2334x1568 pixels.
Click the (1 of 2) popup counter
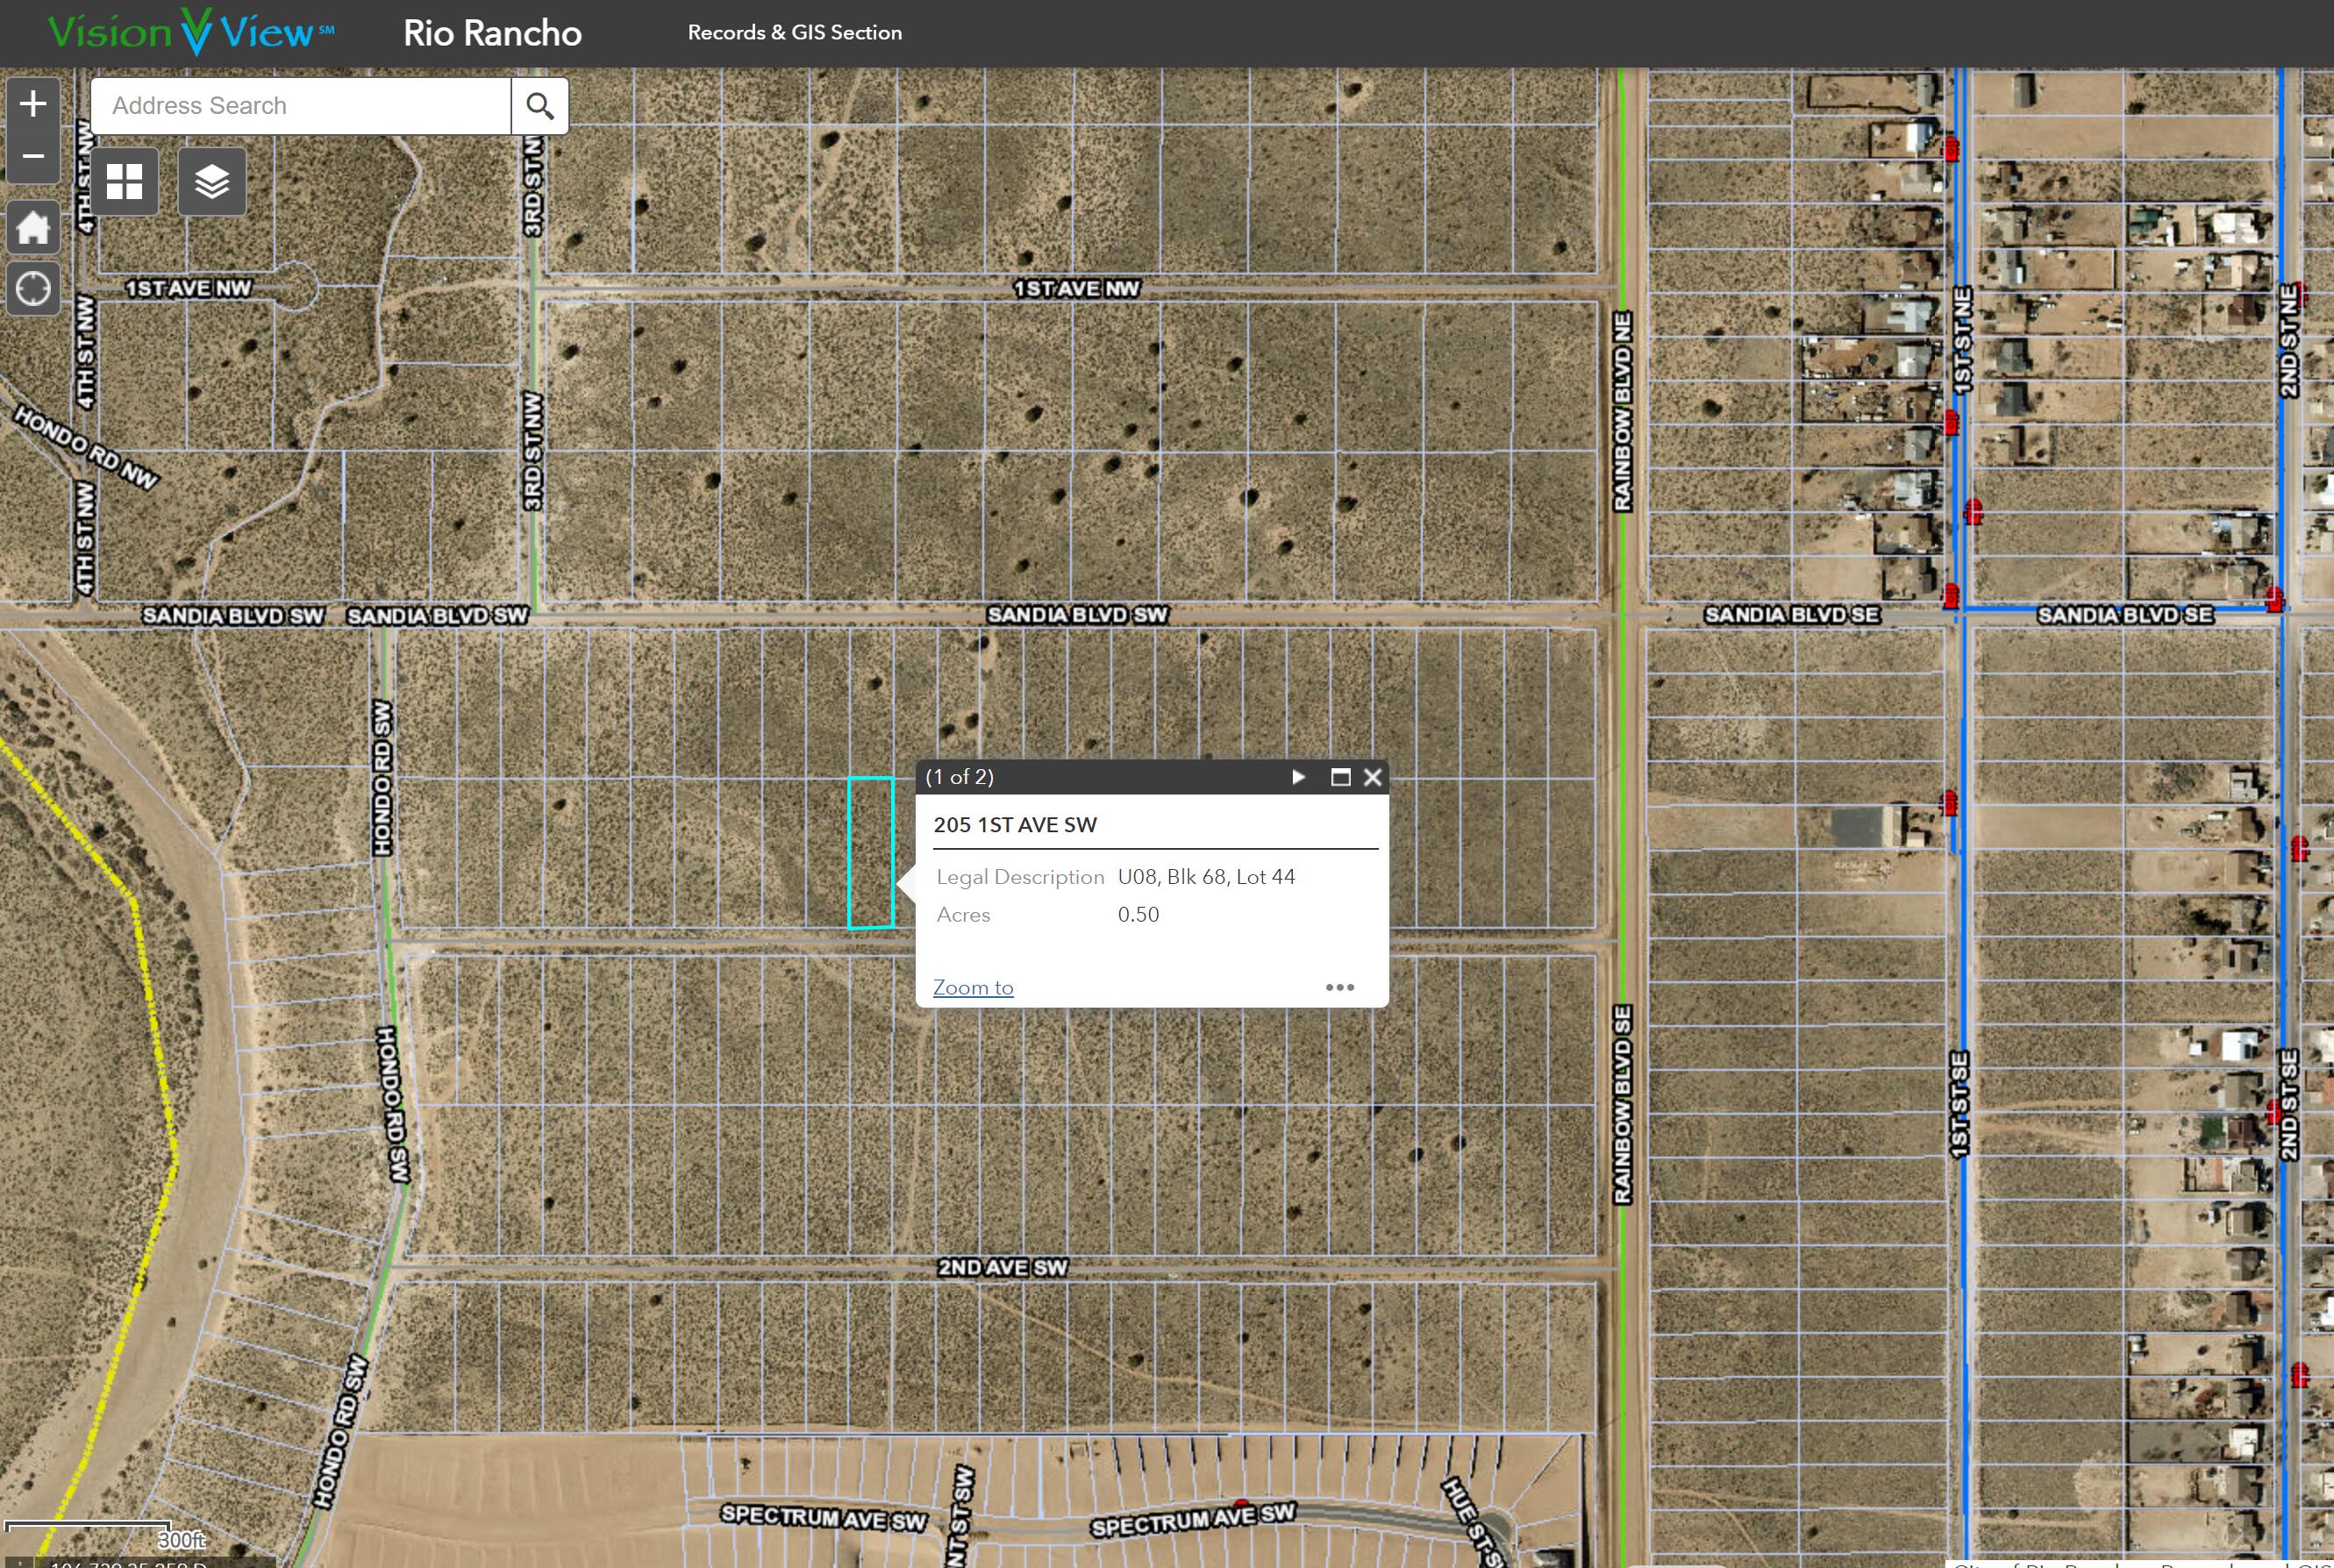tap(960, 777)
